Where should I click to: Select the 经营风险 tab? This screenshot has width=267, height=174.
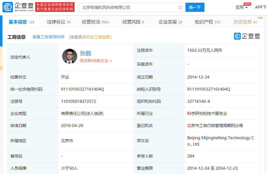(133, 22)
